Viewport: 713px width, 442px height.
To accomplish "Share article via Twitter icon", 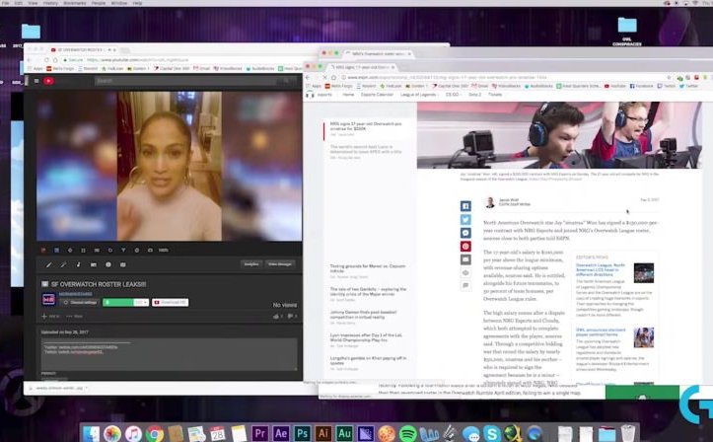I will 465,220.
